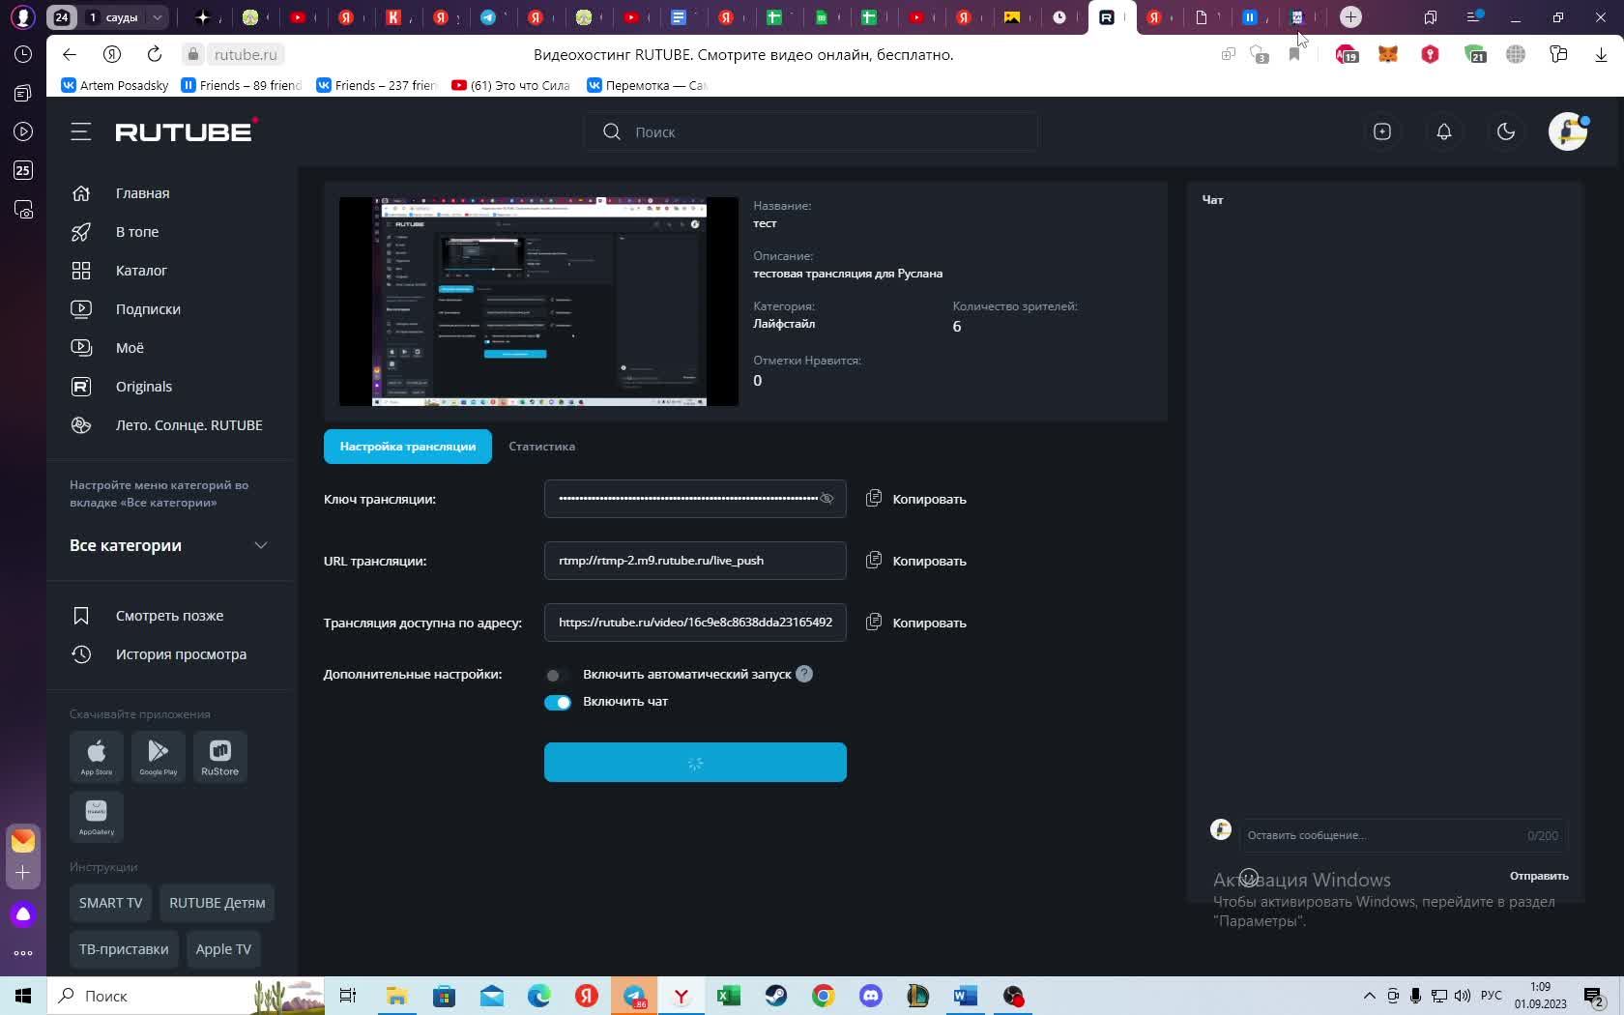Screen dimensions: 1624x1015
Task: Click the RUTUBE logo
Action: pyautogui.click(x=187, y=131)
